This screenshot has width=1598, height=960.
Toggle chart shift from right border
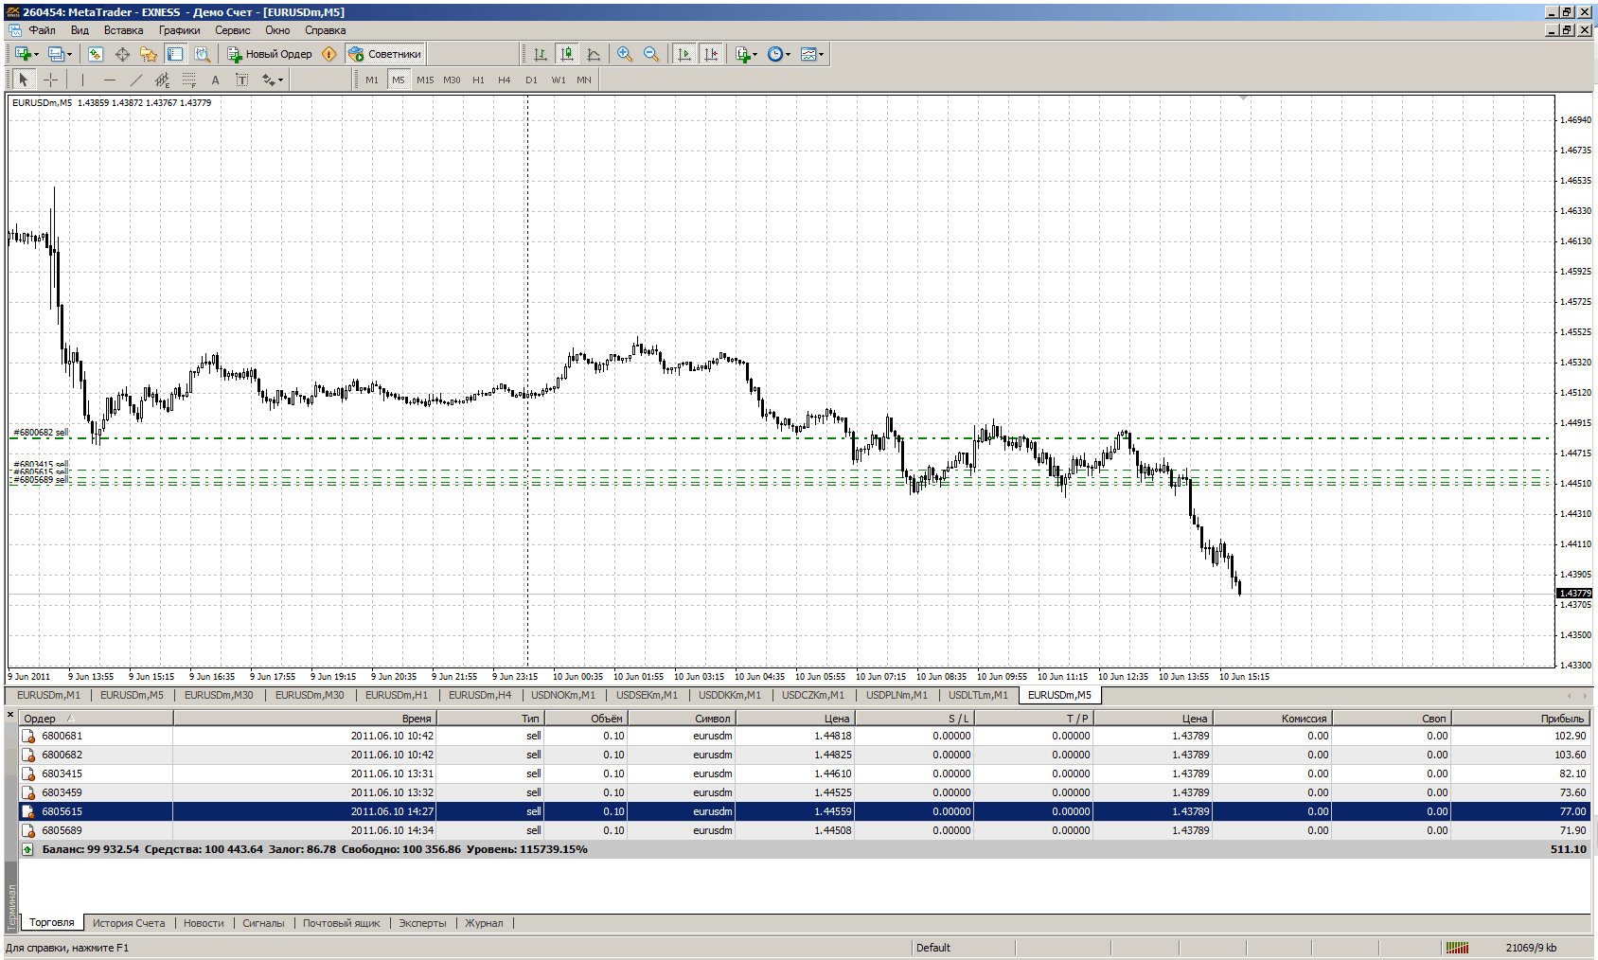pyautogui.click(x=710, y=54)
